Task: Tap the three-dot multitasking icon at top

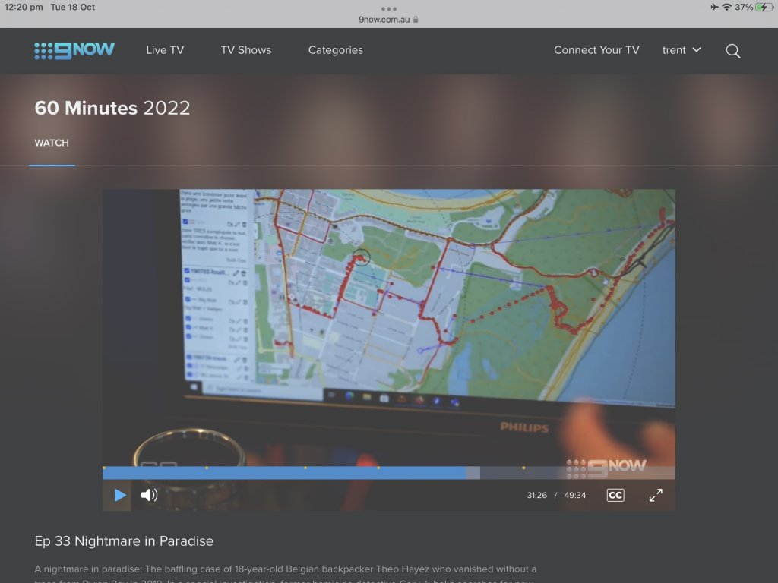Action: pos(388,8)
